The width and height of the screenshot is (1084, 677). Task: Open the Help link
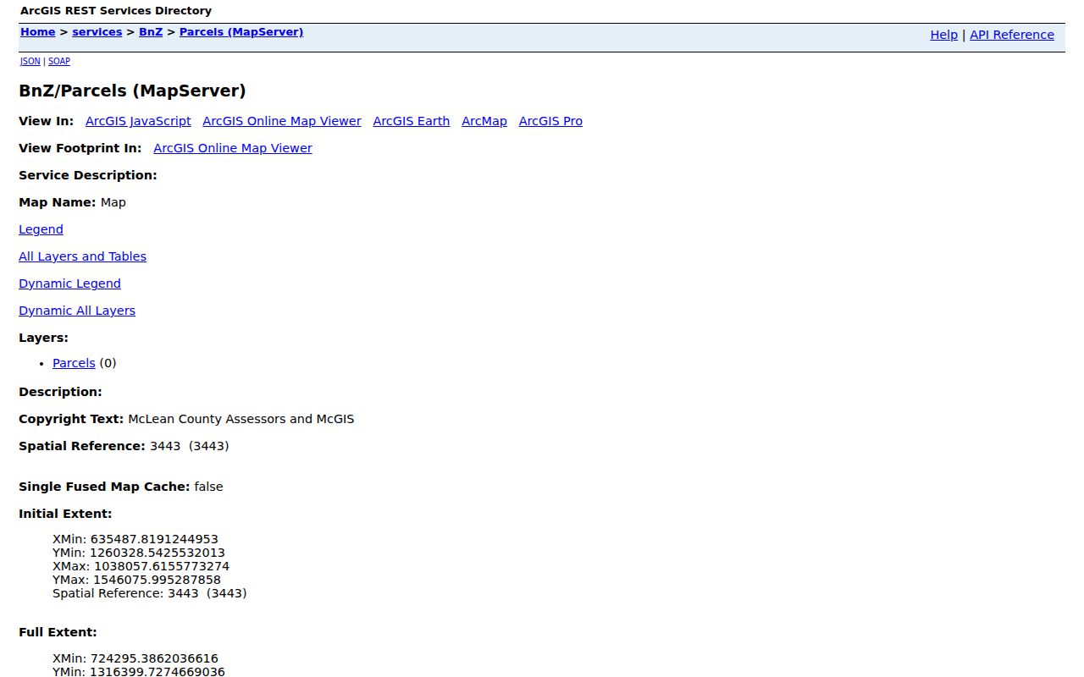tap(943, 35)
